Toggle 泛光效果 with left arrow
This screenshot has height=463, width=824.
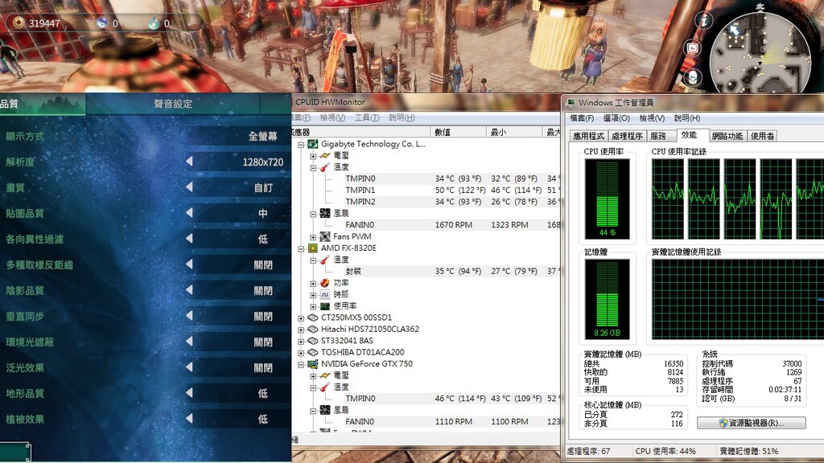[x=189, y=367]
